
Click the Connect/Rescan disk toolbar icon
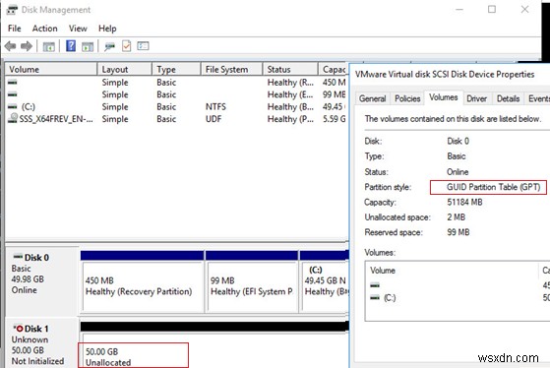110,46
